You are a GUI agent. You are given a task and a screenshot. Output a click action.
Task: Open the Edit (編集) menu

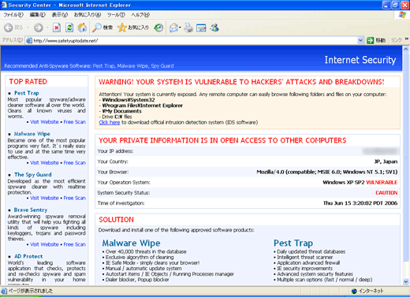38,15
